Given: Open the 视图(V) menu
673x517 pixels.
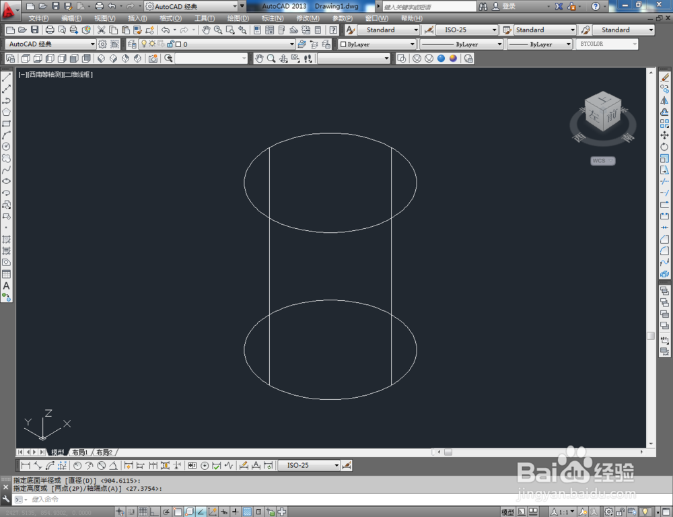Looking at the screenshot, I should (x=105, y=18).
